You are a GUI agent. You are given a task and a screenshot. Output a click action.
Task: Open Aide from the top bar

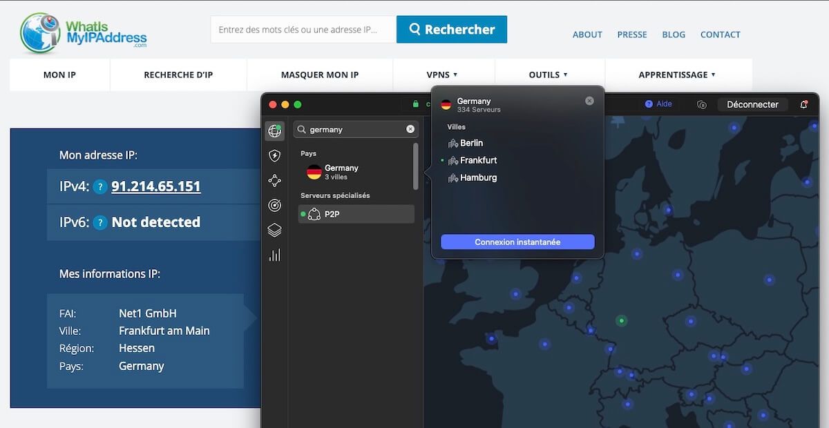coord(658,104)
